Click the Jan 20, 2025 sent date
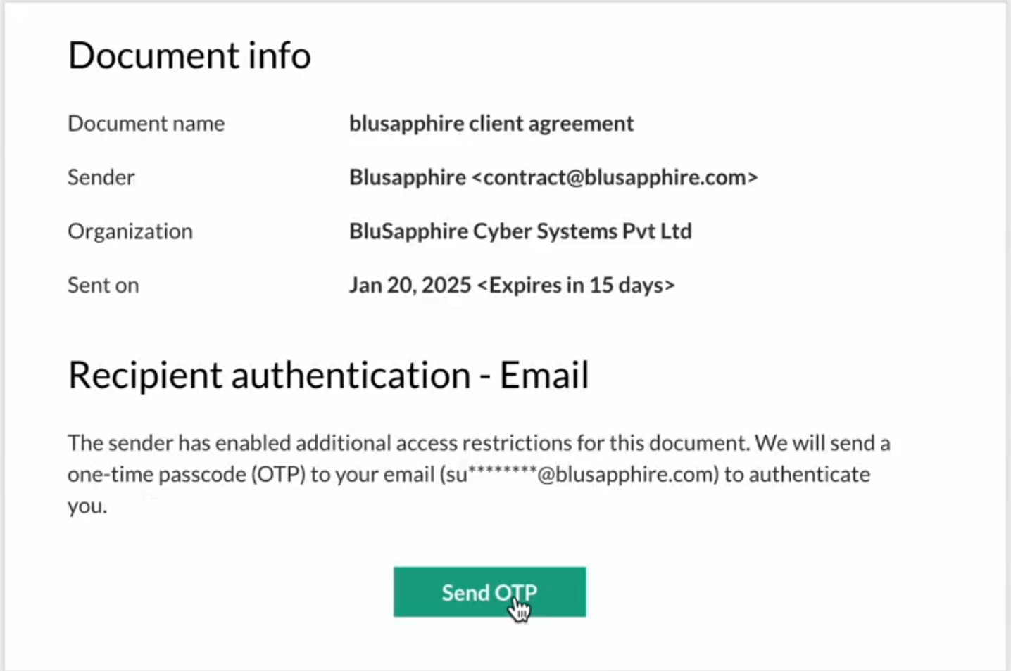The width and height of the screenshot is (1011, 671). [410, 286]
